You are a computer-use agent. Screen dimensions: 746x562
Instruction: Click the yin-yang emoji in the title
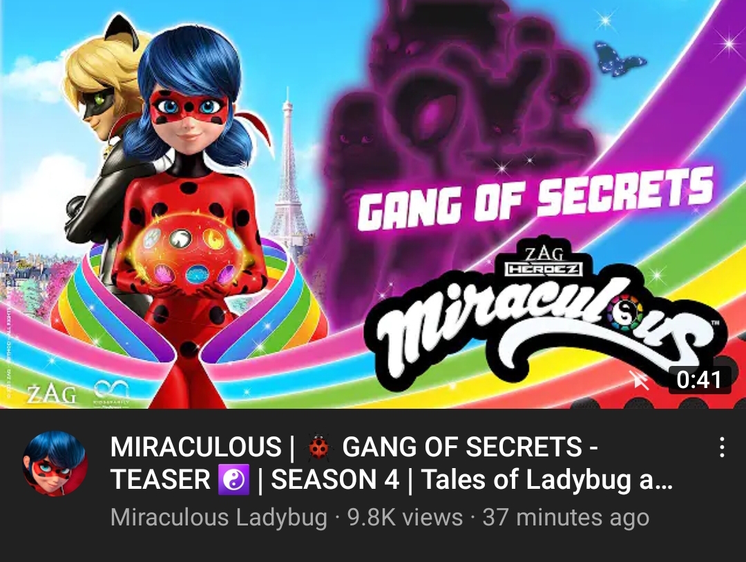pos(233,479)
